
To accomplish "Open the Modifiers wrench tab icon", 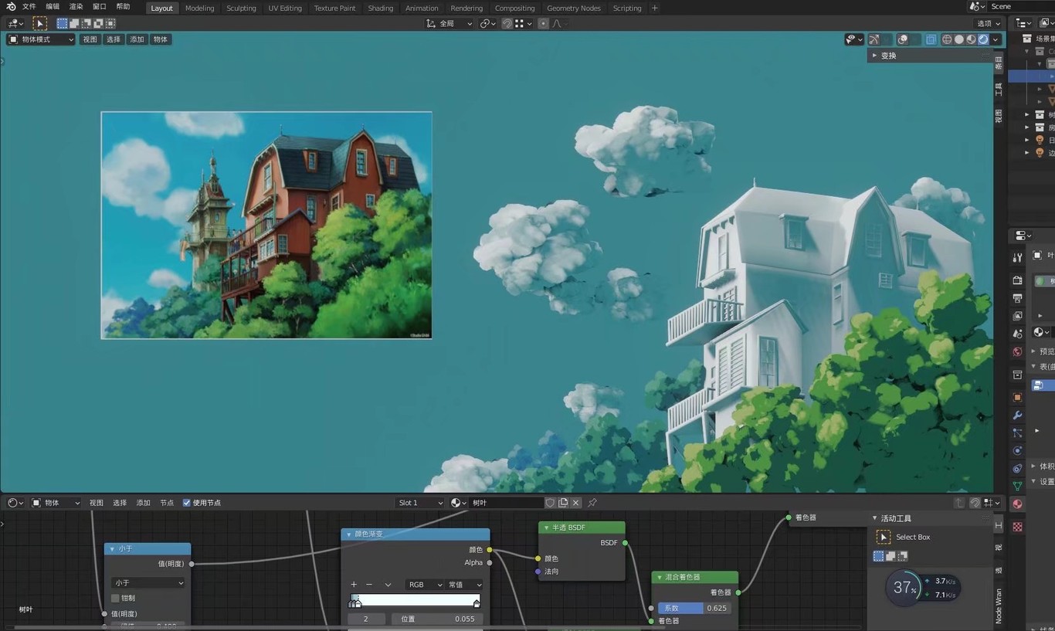I will 1017,416.
